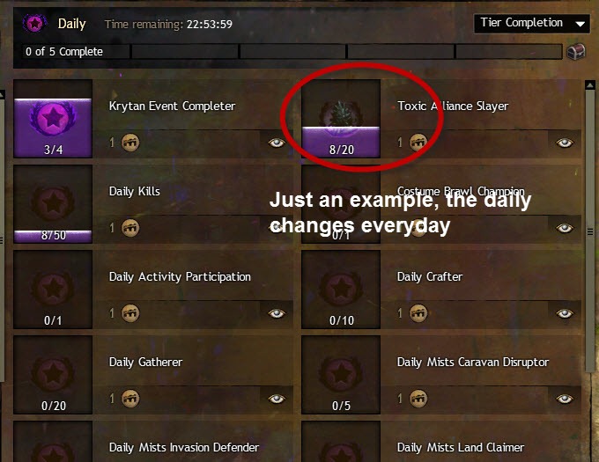Click the purple Daily star emblem in header

(x=34, y=24)
